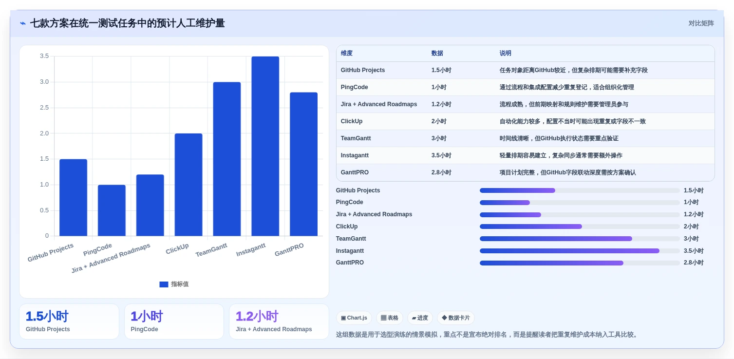Click the TeamGantt progress bar
This screenshot has width=734, height=359.
[580, 239]
